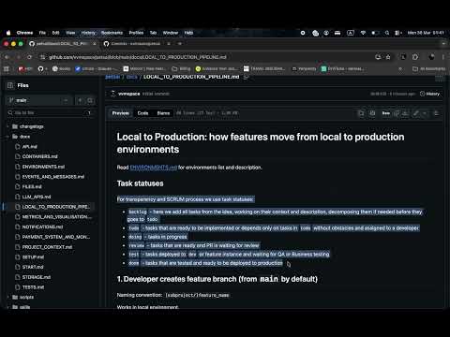The height and width of the screenshot is (337, 450).
Task: Open PROJECT_CONTEXT.md file
Action: (x=47, y=247)
